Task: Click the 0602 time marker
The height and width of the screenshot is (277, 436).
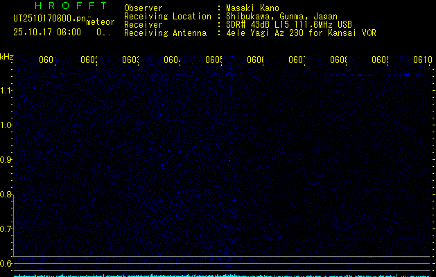Action: click(89, 60)
